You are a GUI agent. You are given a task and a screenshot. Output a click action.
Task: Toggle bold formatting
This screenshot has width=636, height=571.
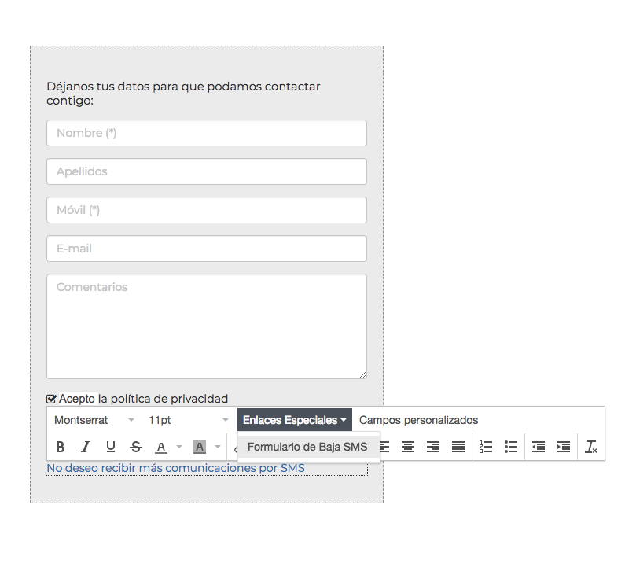60,447
